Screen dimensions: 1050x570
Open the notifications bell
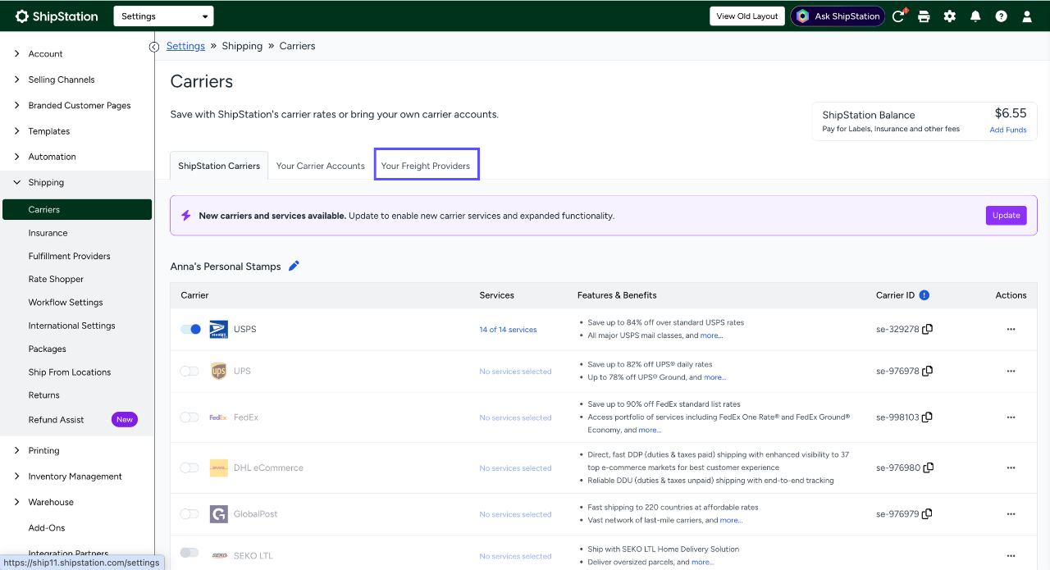975,16
